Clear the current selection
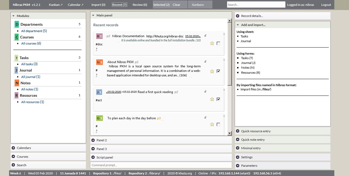Viewport: 349px width, 176px height. point(176,5)
